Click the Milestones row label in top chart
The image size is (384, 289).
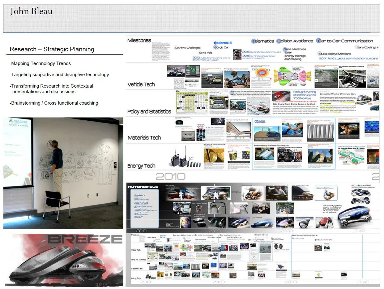(x=139, y=40)
